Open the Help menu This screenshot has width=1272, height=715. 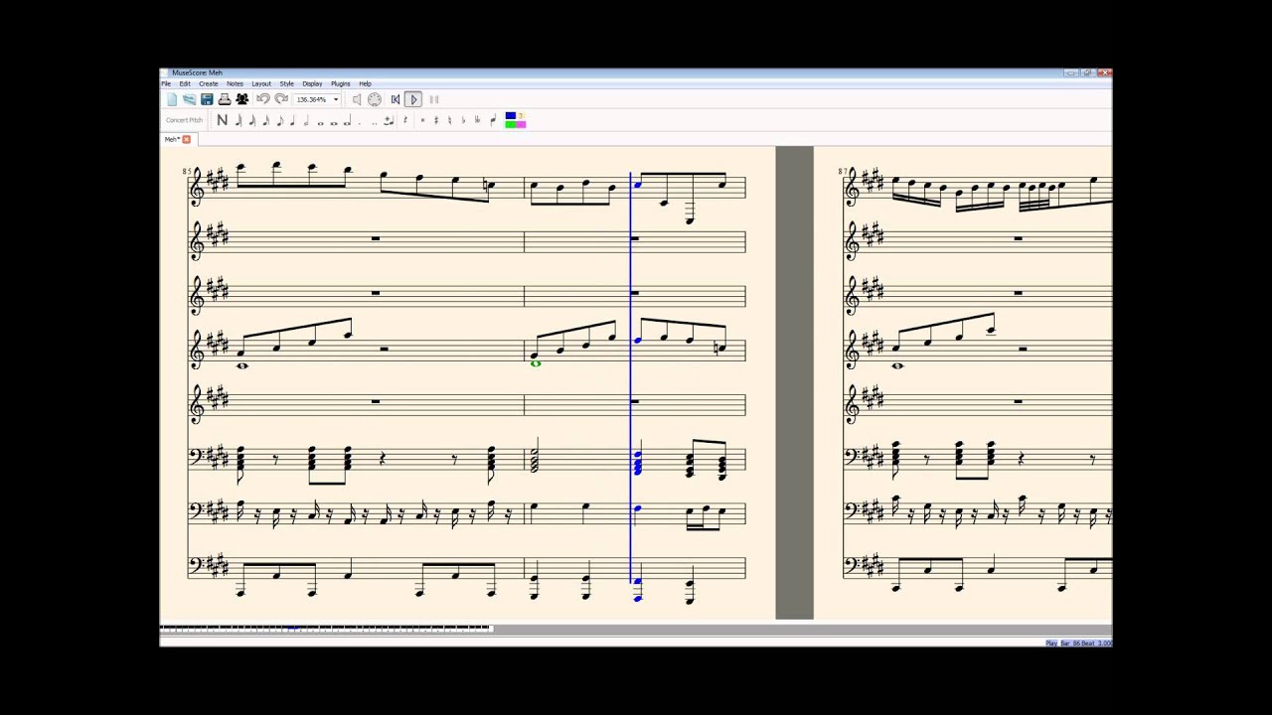coord(365,83)
